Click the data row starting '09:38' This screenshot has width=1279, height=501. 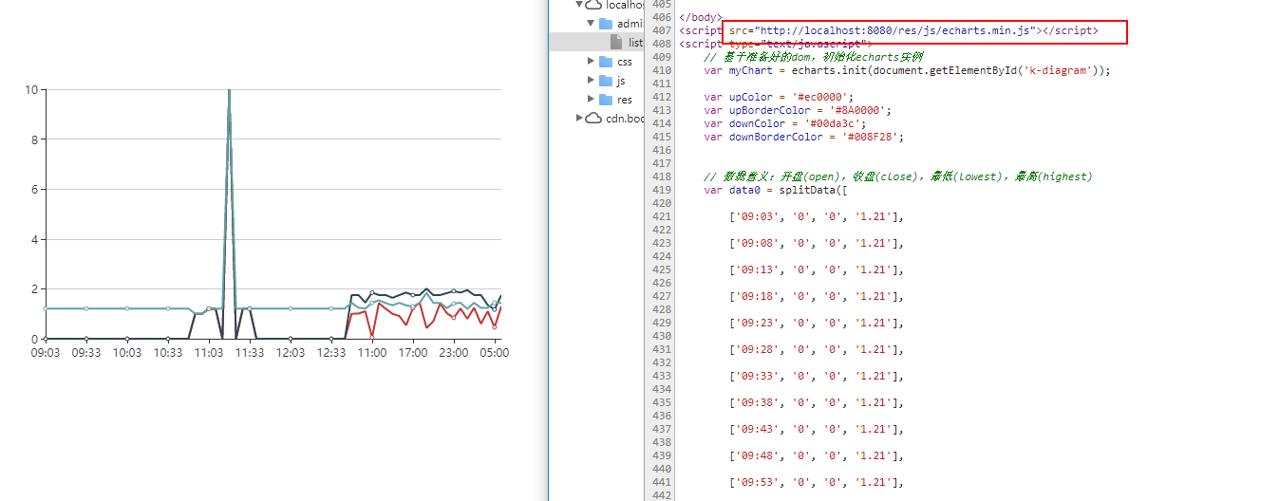pyautogui.click(x=817, y=402)
